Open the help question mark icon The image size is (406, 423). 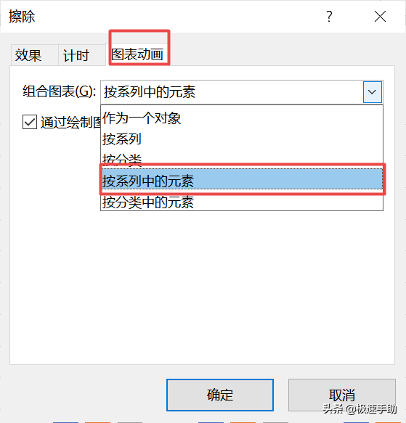click(329, 17)
